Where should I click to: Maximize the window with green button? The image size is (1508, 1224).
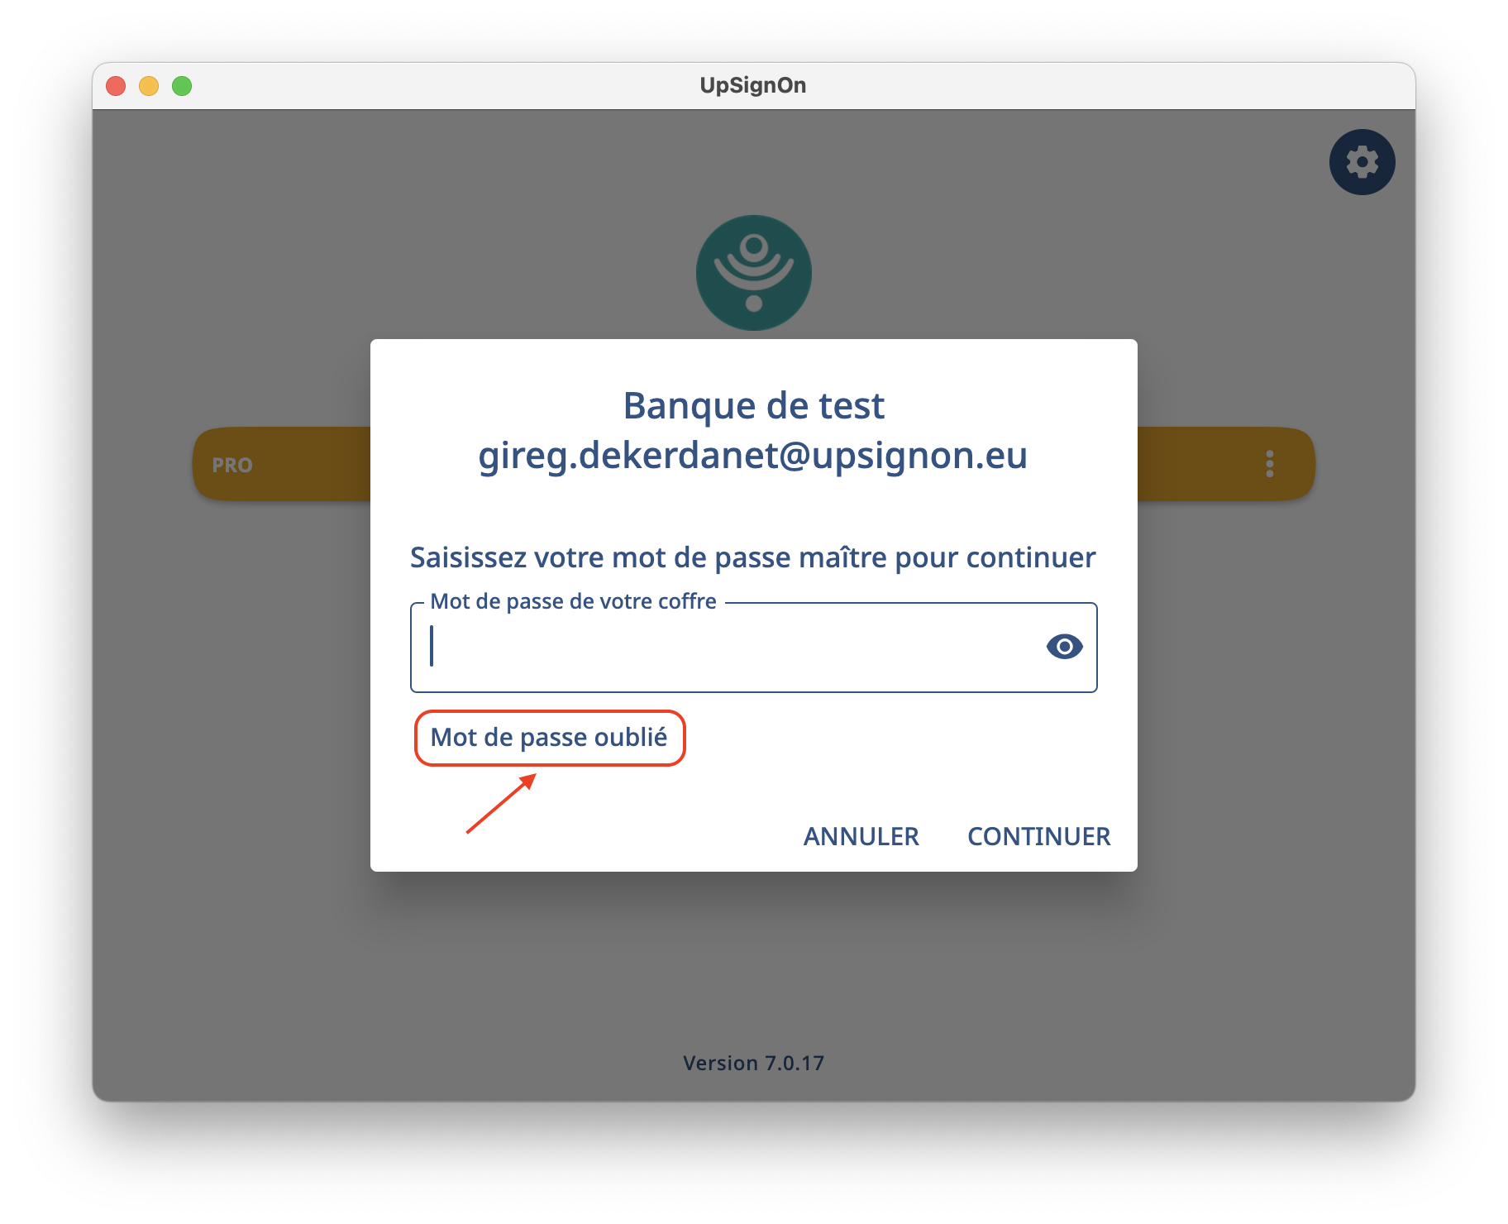(182, 86)
